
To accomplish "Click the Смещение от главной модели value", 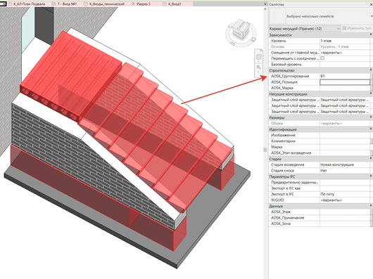I will (345, 53).
